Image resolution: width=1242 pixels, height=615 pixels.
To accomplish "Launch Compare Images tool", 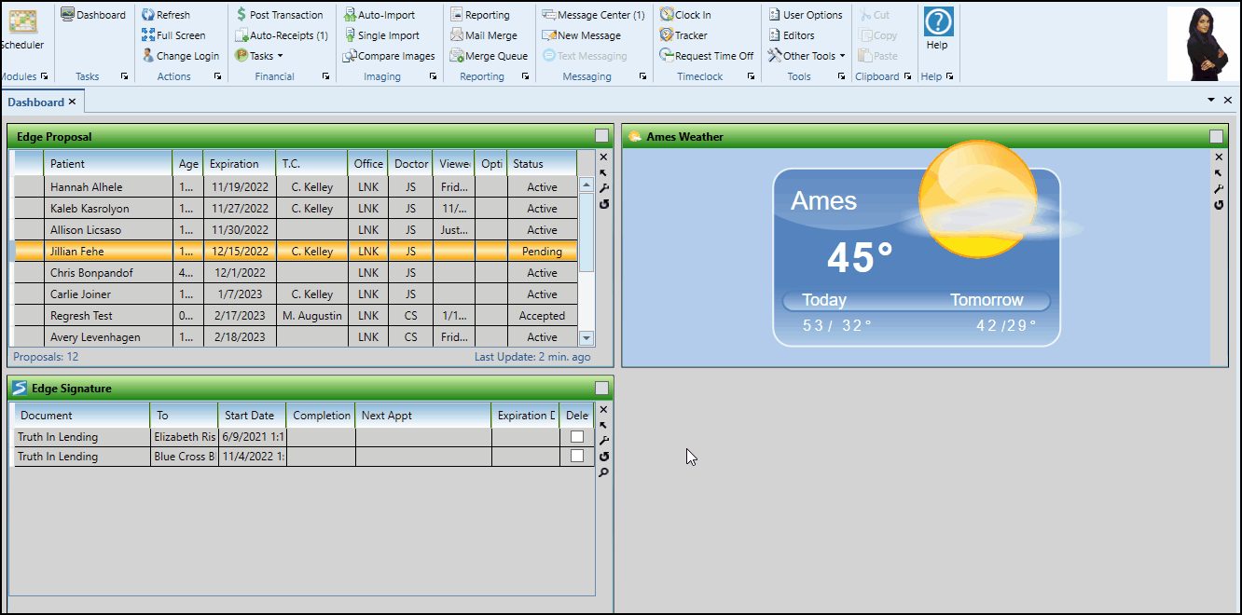I will [x=389, y=56].
